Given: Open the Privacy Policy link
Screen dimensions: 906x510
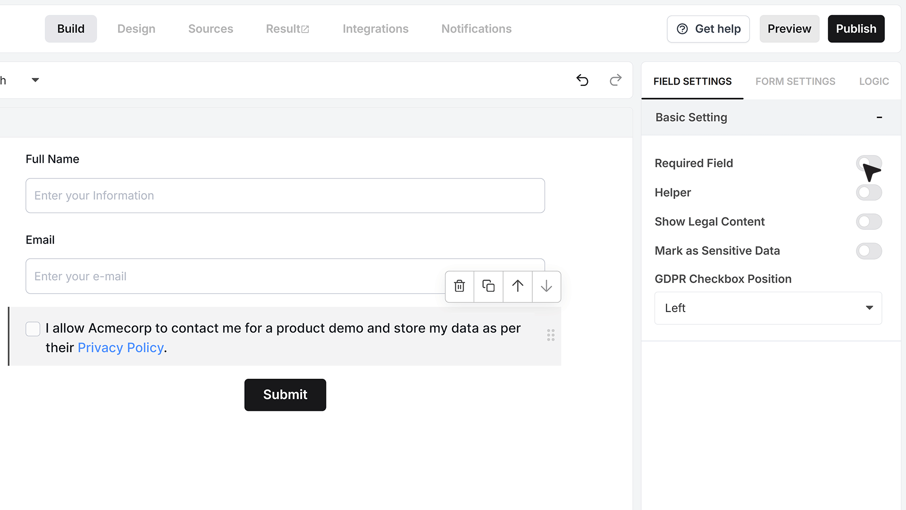Looking at the screenshot, I should coord(121,348).
